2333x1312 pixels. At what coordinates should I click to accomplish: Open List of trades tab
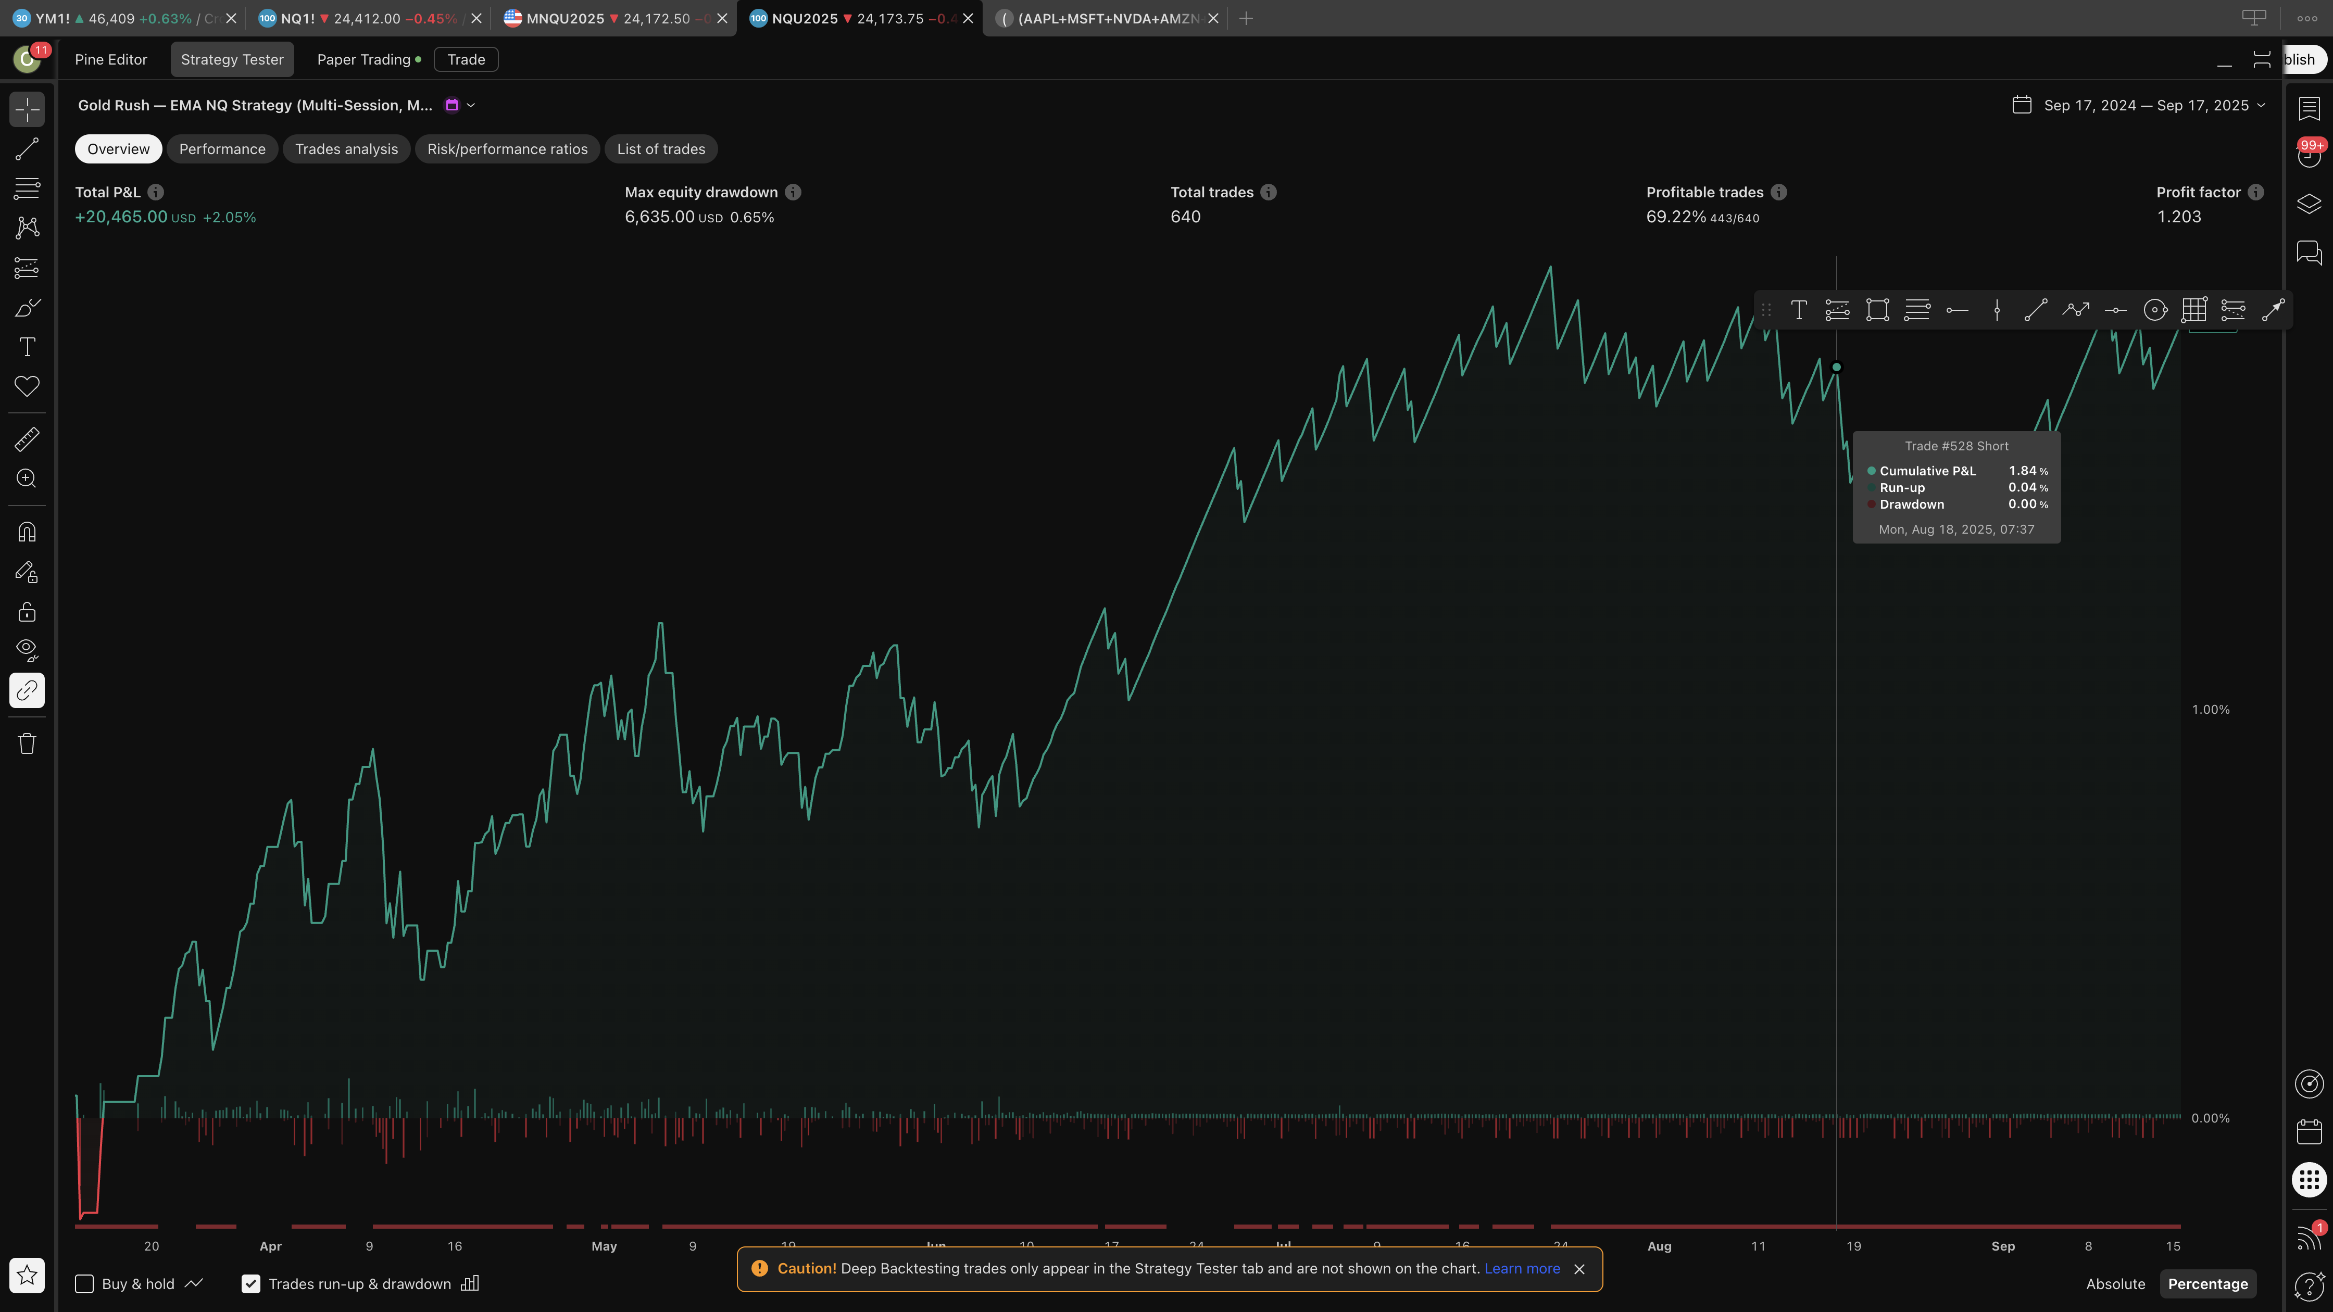click(660, 148)
